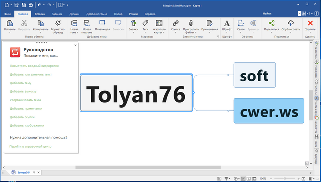Viewport: 321px width, 182px height.
Task: Switch to the Режим ribbon tab
Action: (133, 14)
